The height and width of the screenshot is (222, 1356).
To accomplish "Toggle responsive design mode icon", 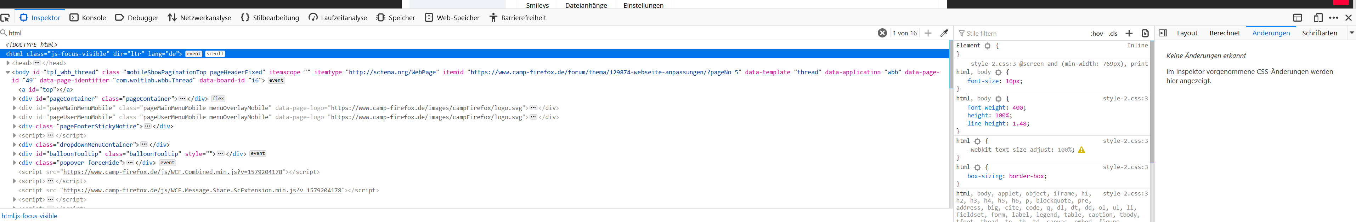I will [x=1318, y=18].
